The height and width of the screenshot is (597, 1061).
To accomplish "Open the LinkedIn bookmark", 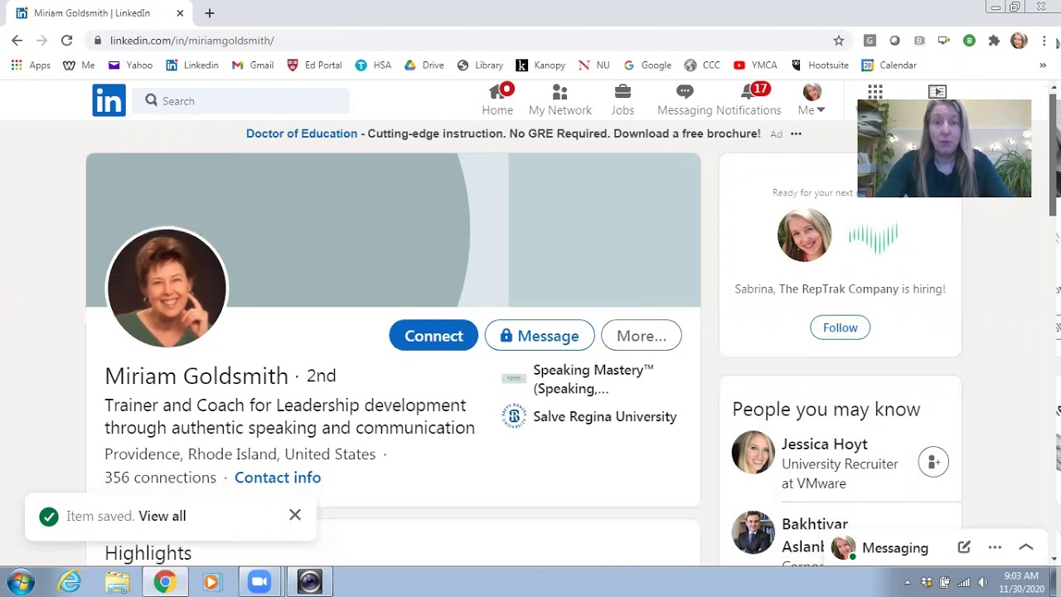I will [x=192, y=65].
